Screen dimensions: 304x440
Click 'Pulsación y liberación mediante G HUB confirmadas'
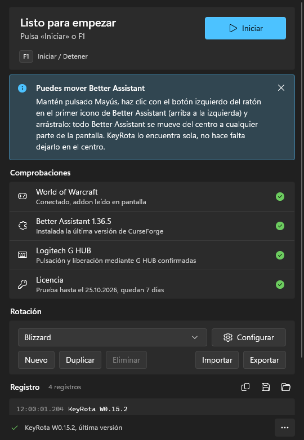pos(116,261)
